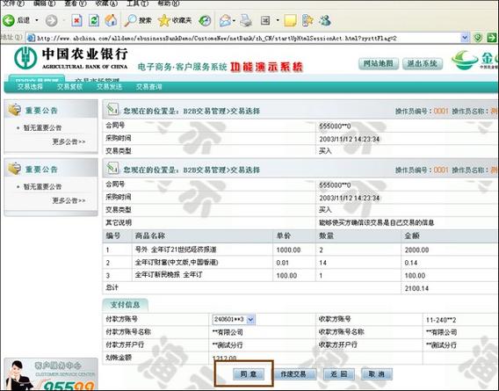Click total amount 2100.14 cell

[416, 288]
